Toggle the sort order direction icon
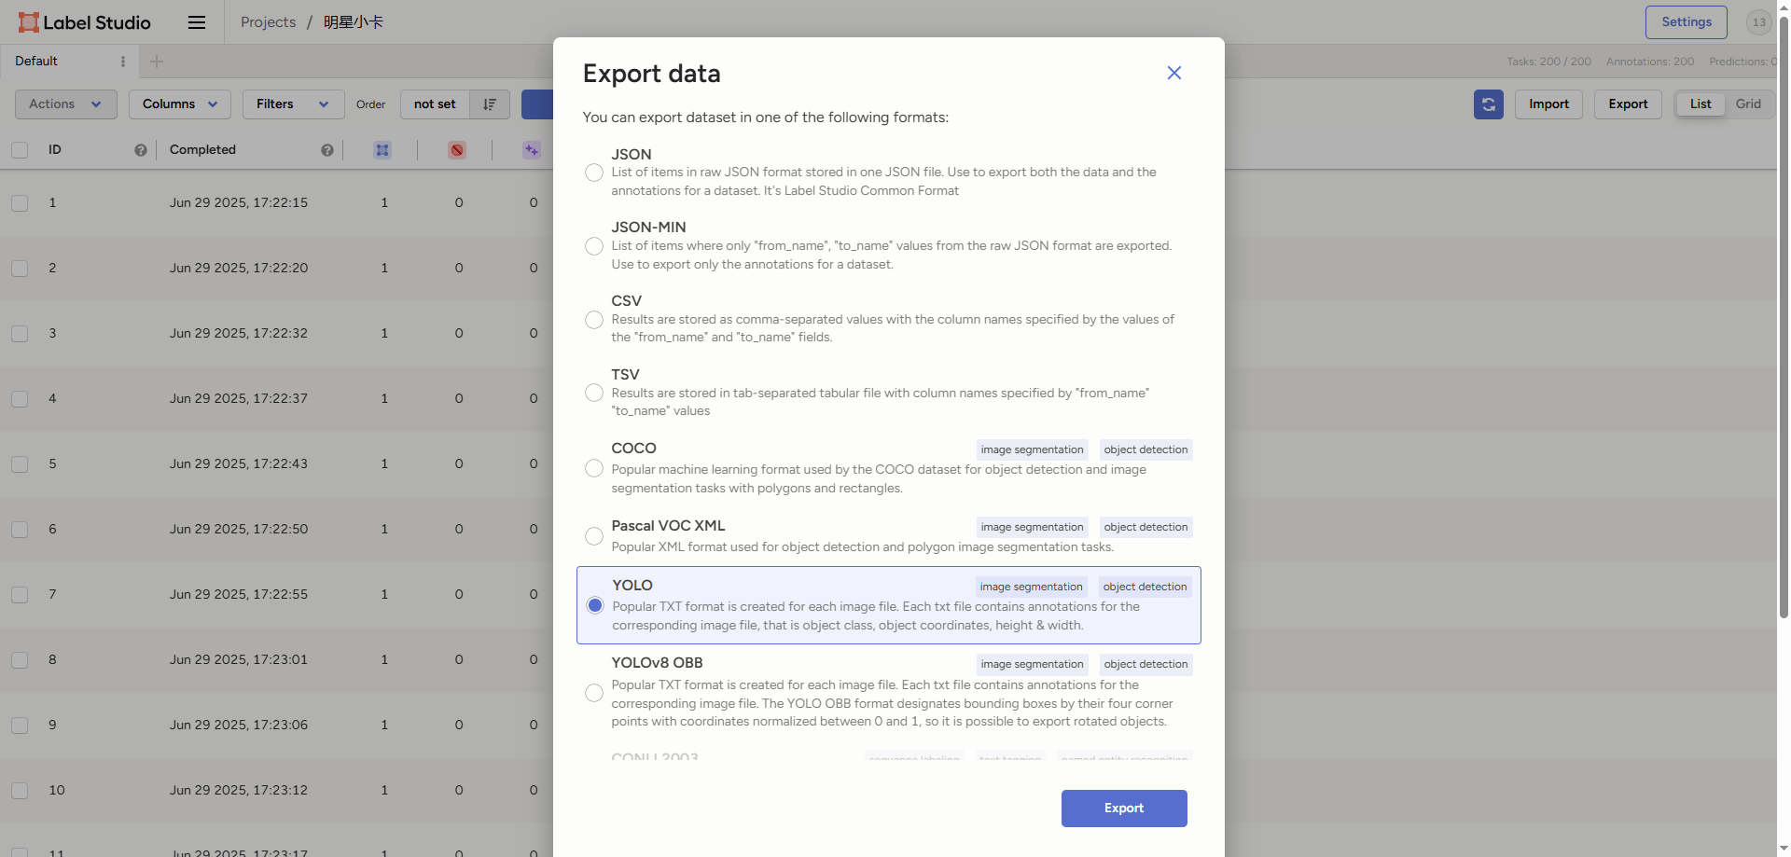1791x857 pixels. point(490,104)
